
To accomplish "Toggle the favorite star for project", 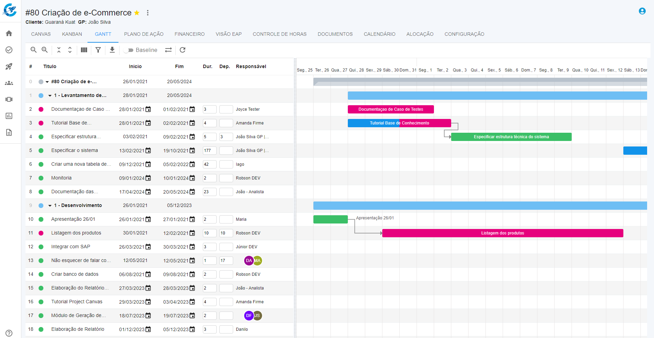I will pos(137,13).
